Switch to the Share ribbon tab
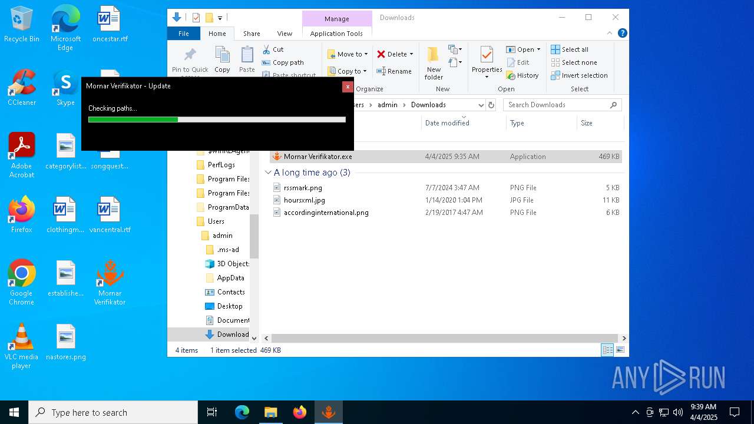 tap(252, 34)
